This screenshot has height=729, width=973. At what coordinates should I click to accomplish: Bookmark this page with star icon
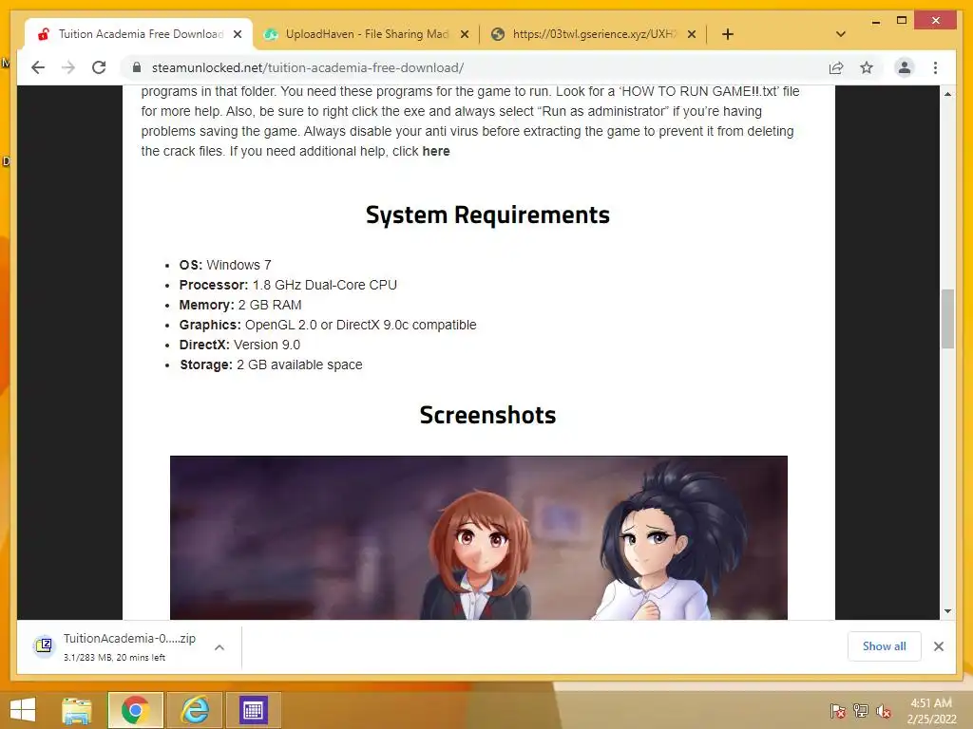pos(867,67)
